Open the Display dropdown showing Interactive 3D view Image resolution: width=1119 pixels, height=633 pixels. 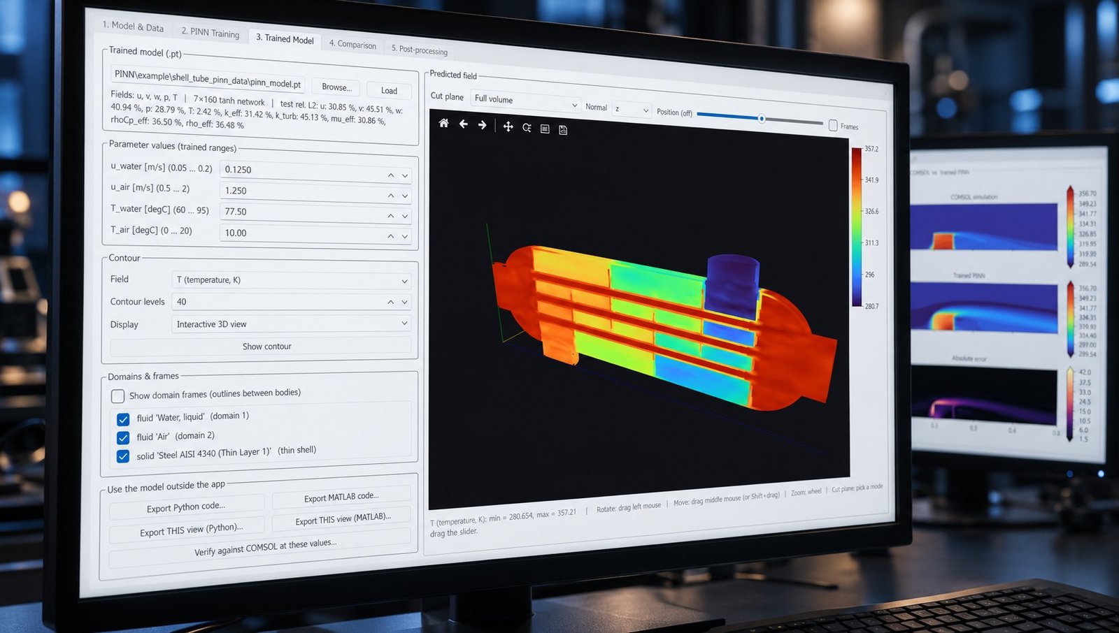[291, 323]
